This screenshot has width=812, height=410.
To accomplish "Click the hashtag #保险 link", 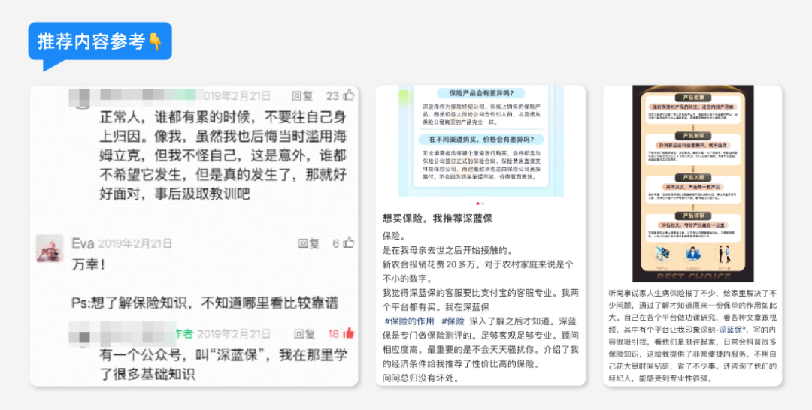I will (453, 321).
